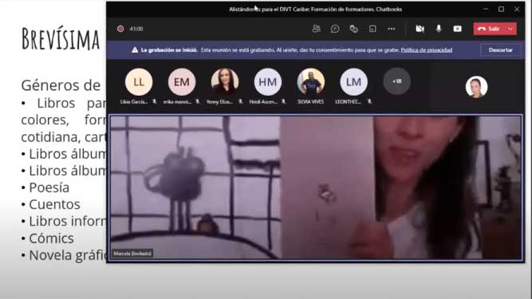
Task: Mute or unmute the microphone
Action: (x=439, y=29)
